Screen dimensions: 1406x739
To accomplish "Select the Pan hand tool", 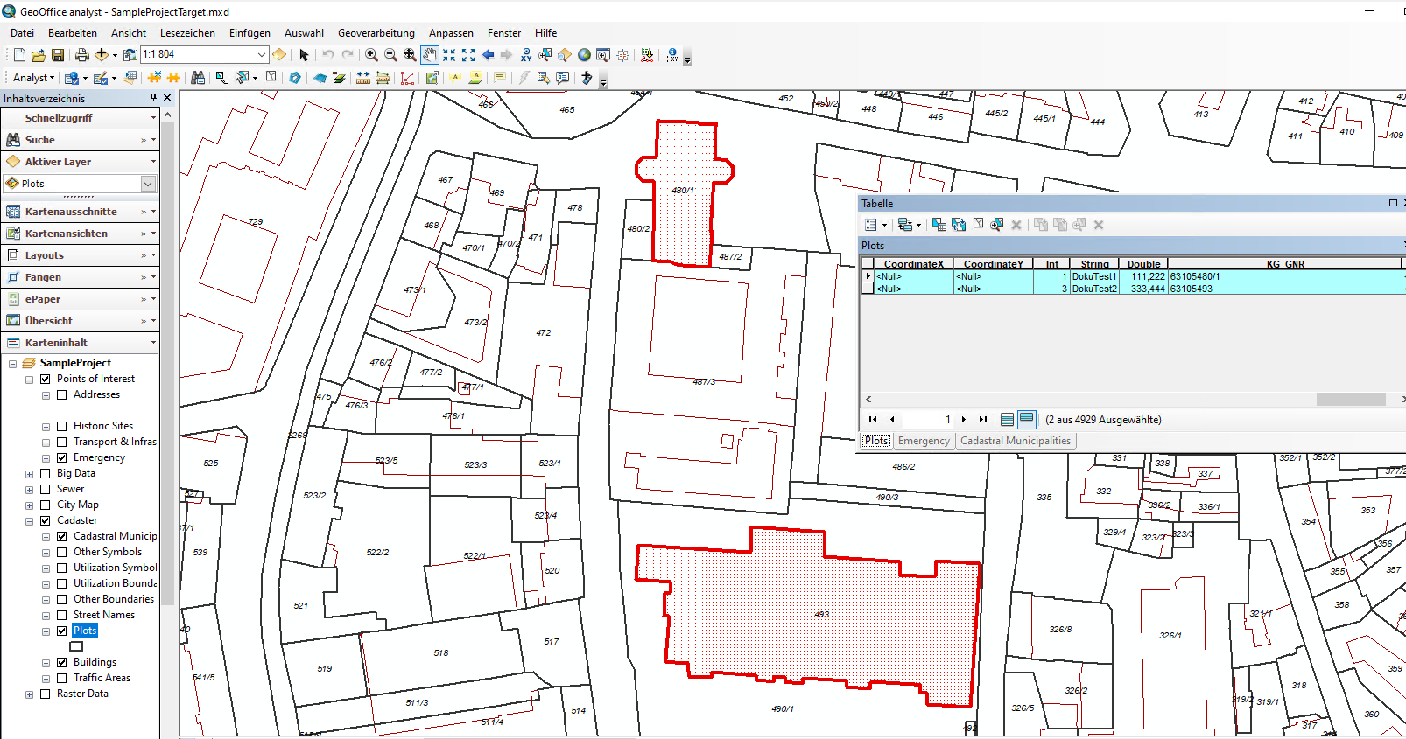I will pyautogui.click(x=429, y=54).
